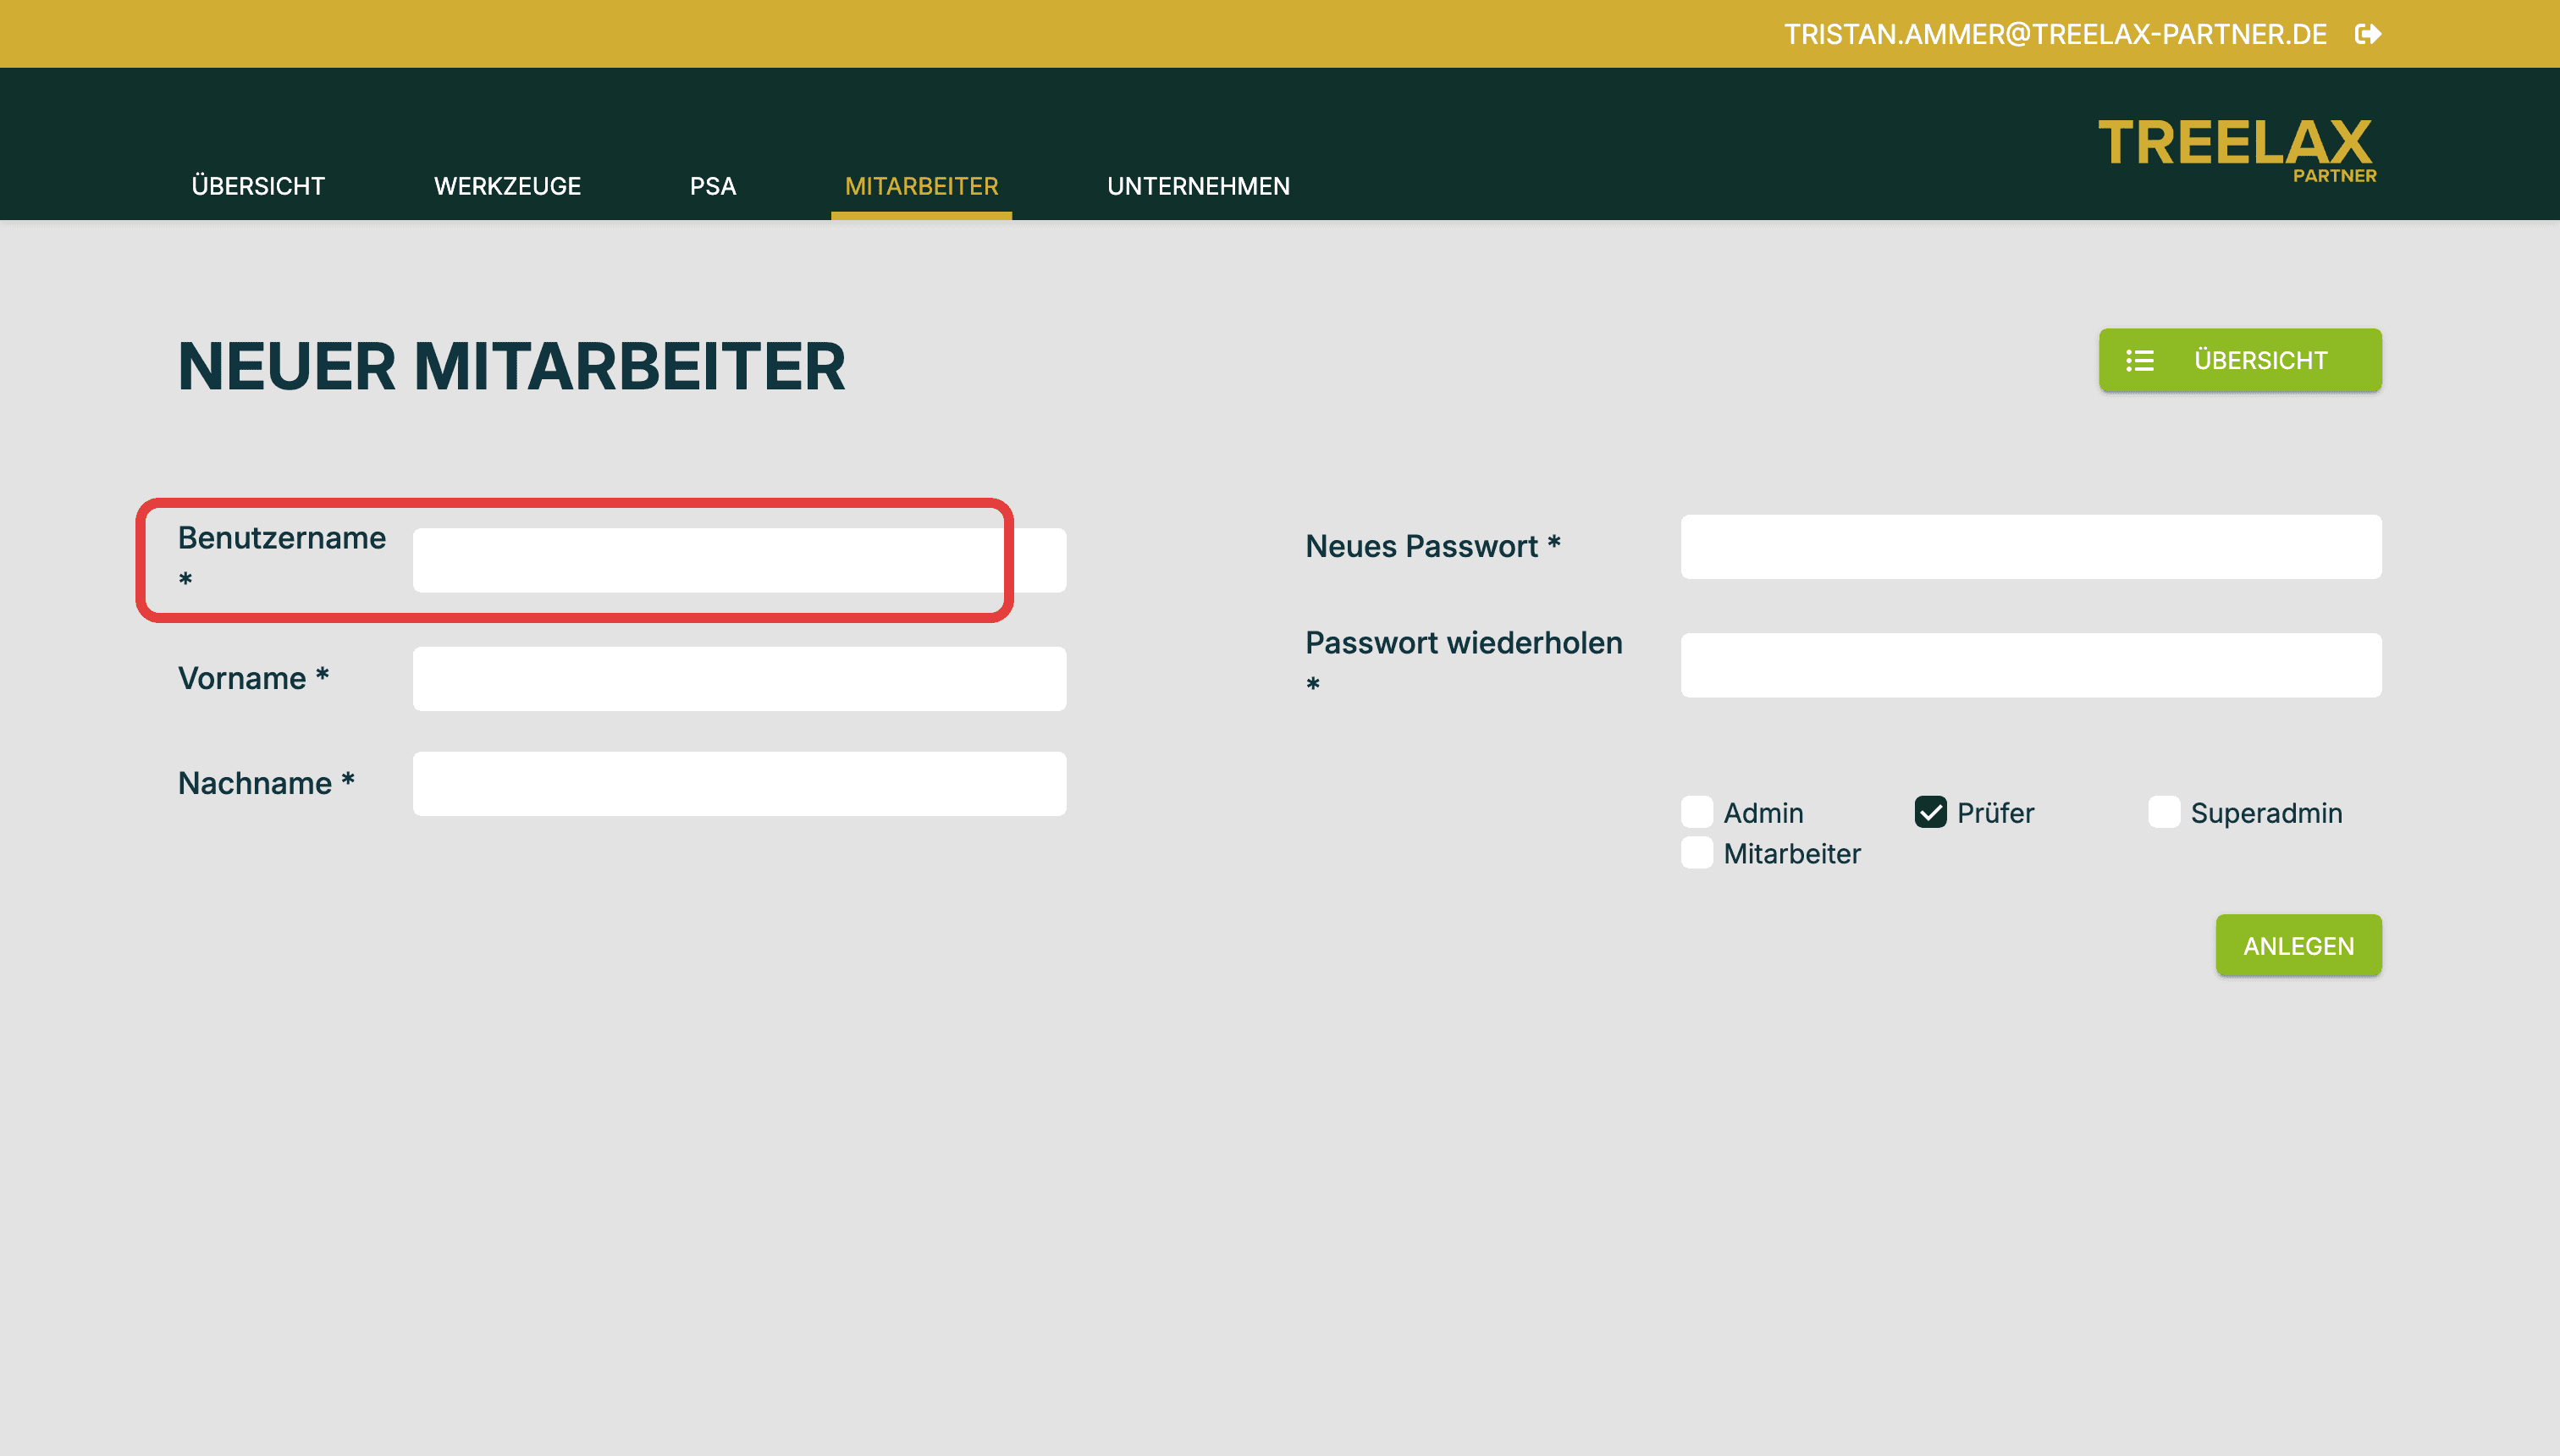
Task: Click the Mitarbeiter role label text
Action: (x=1792, y=854)
